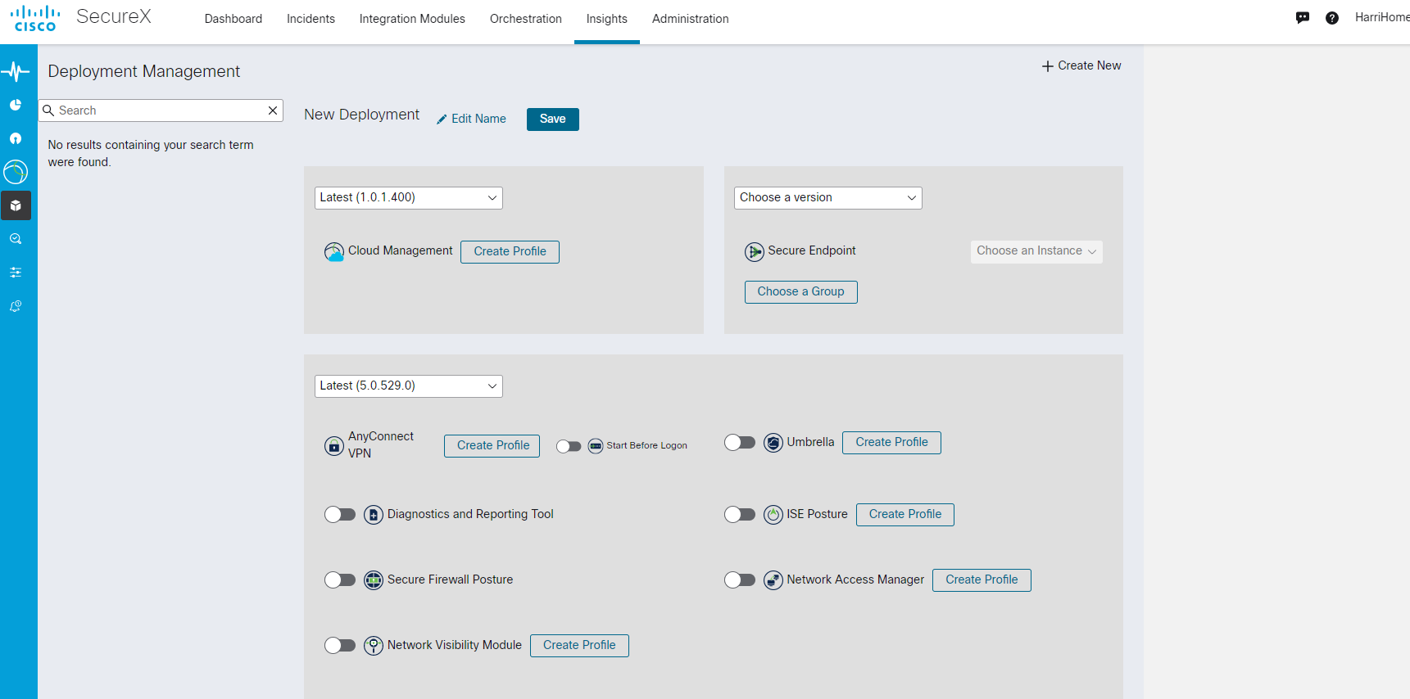Click Create New deployment
This screenshot has height=699, width=1410.
[x=1081, y=65]
